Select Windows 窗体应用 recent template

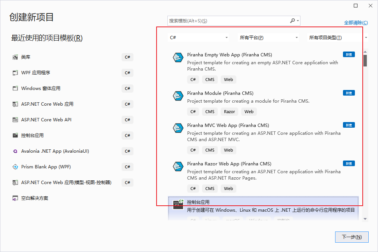pos(73,88)
